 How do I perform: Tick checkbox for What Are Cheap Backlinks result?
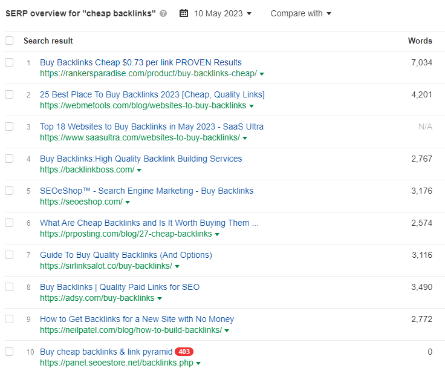tap(9, 223)
